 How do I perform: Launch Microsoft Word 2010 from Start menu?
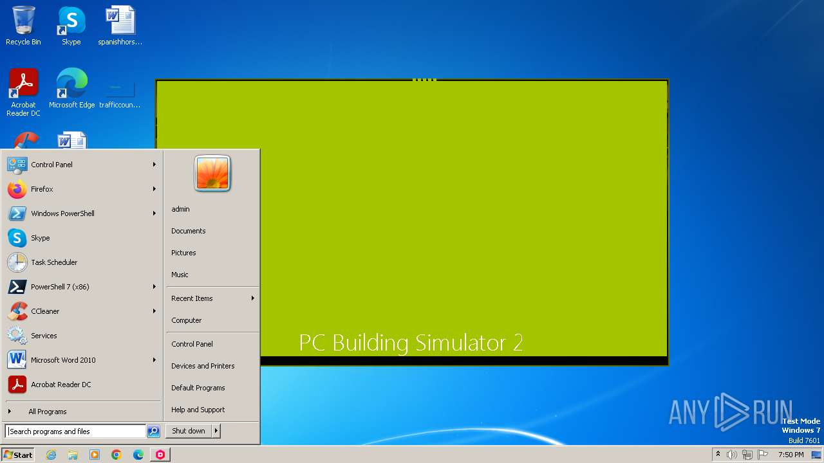(82, 360)
